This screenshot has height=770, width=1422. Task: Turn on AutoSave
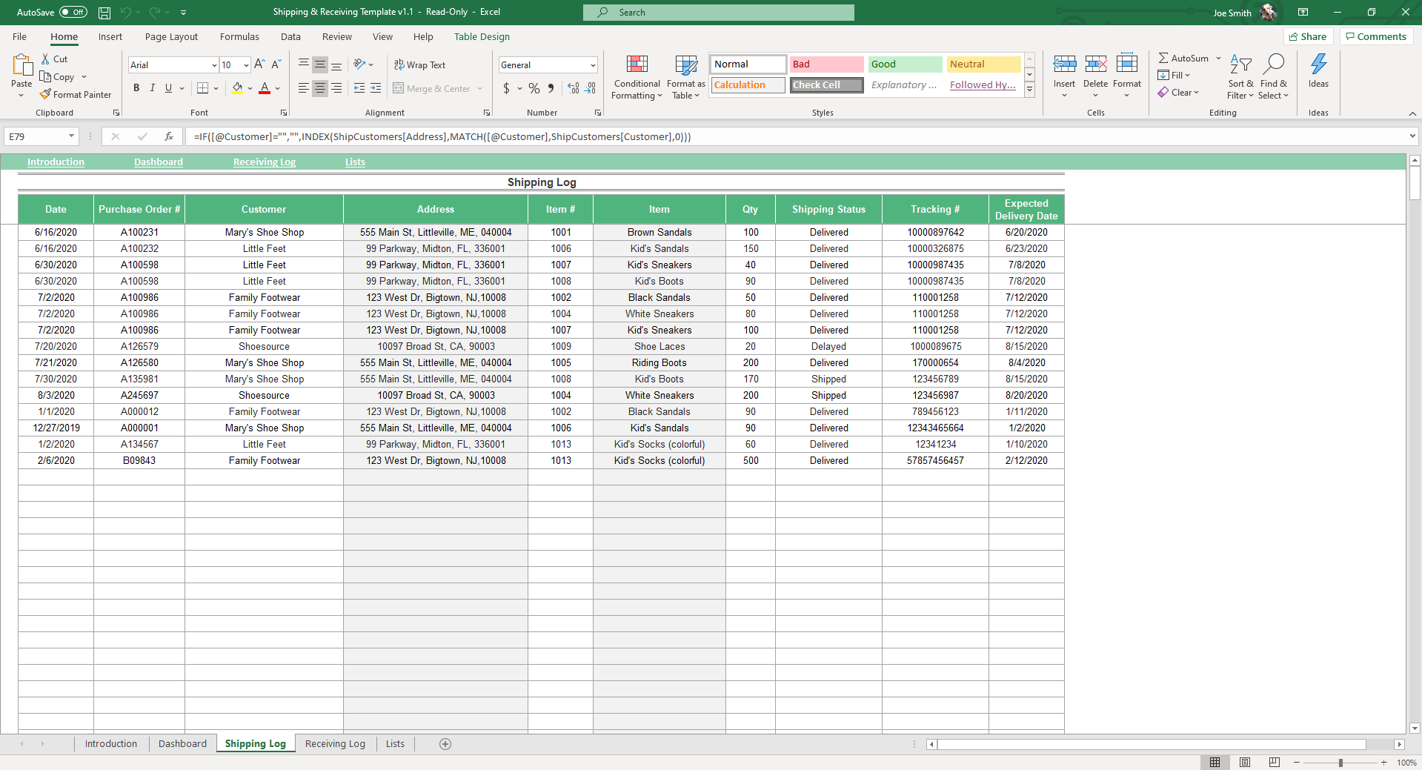click(x=72, y=12)
